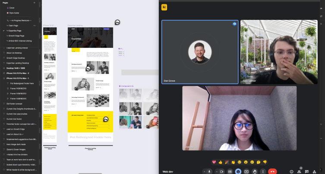Select Dan Grove's video tile

pyautogui.click(x=200, y=52)
